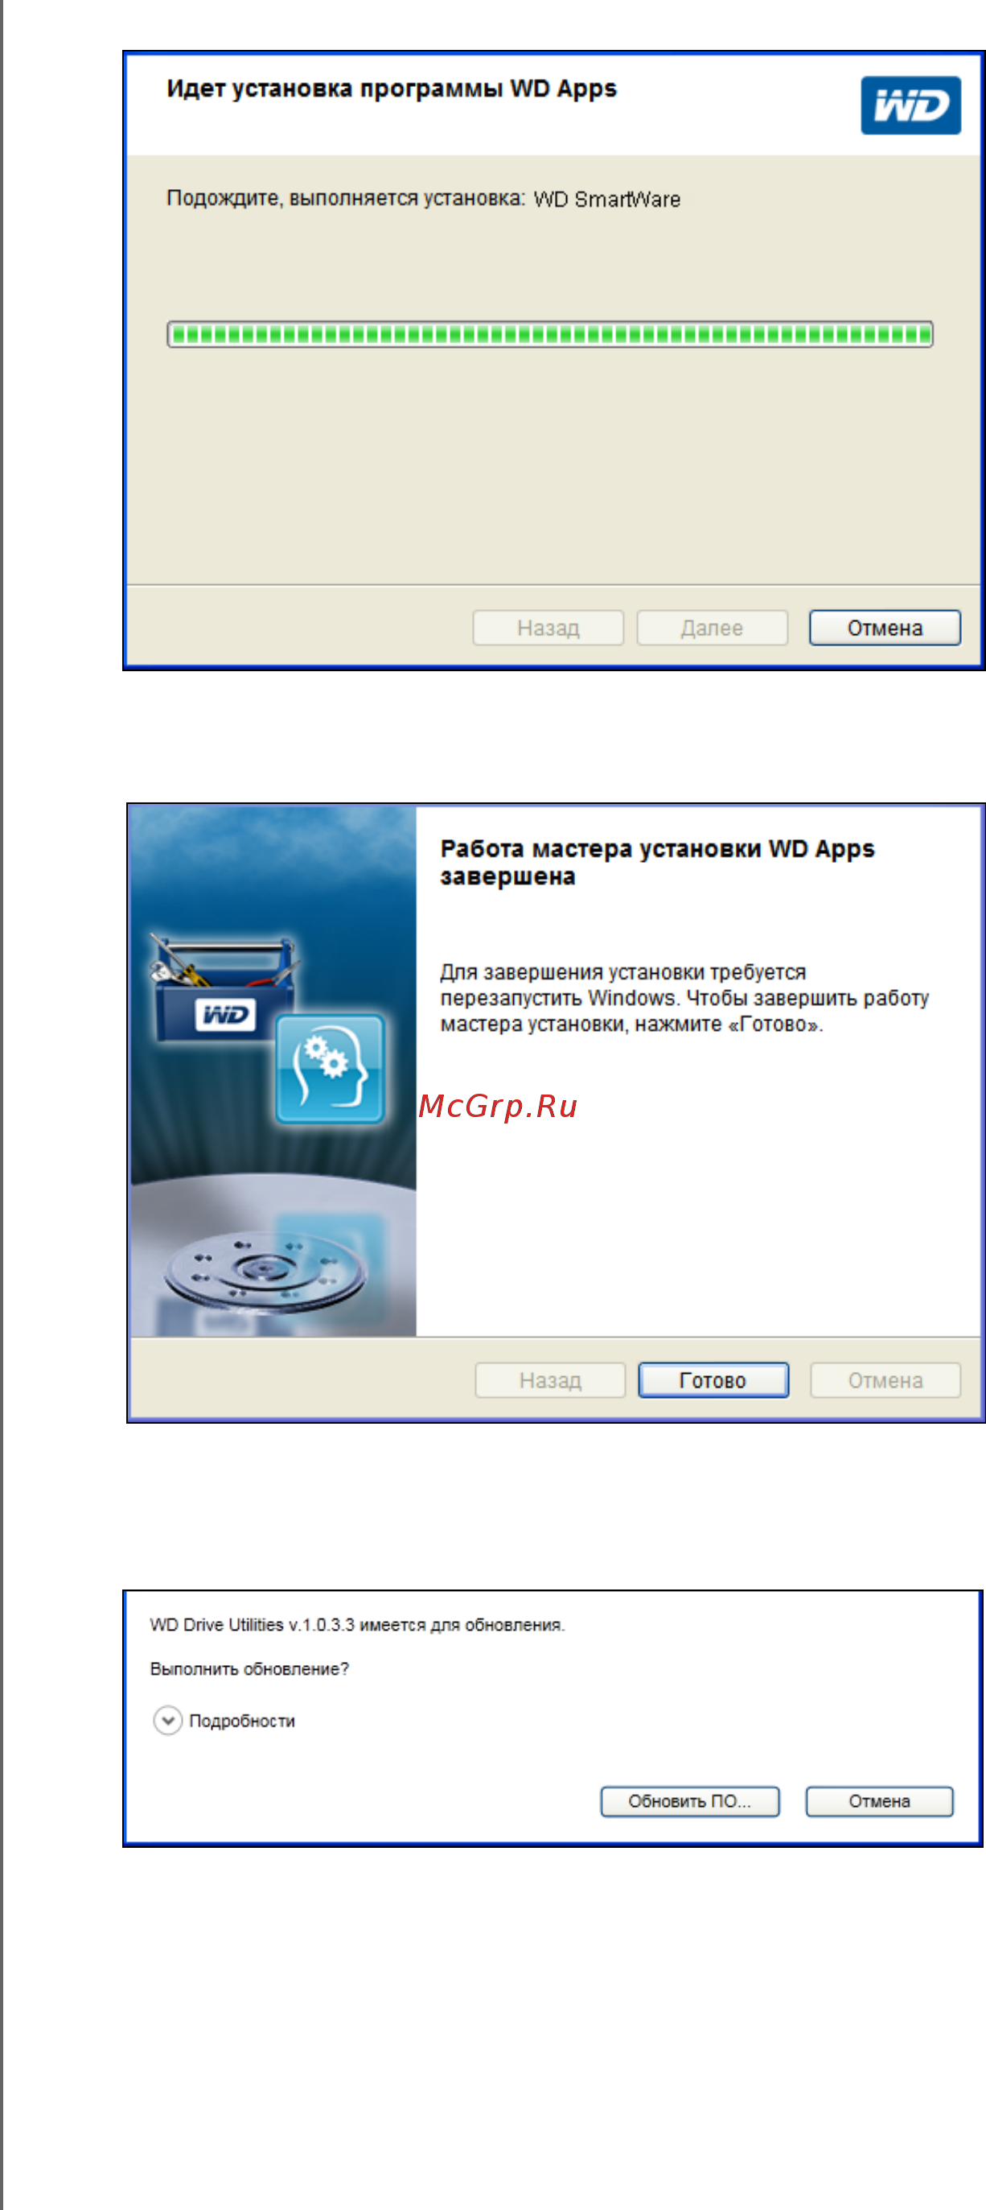
Task: Click the disabled Далее button in the installing dialog
Action: tap(712, 628)
